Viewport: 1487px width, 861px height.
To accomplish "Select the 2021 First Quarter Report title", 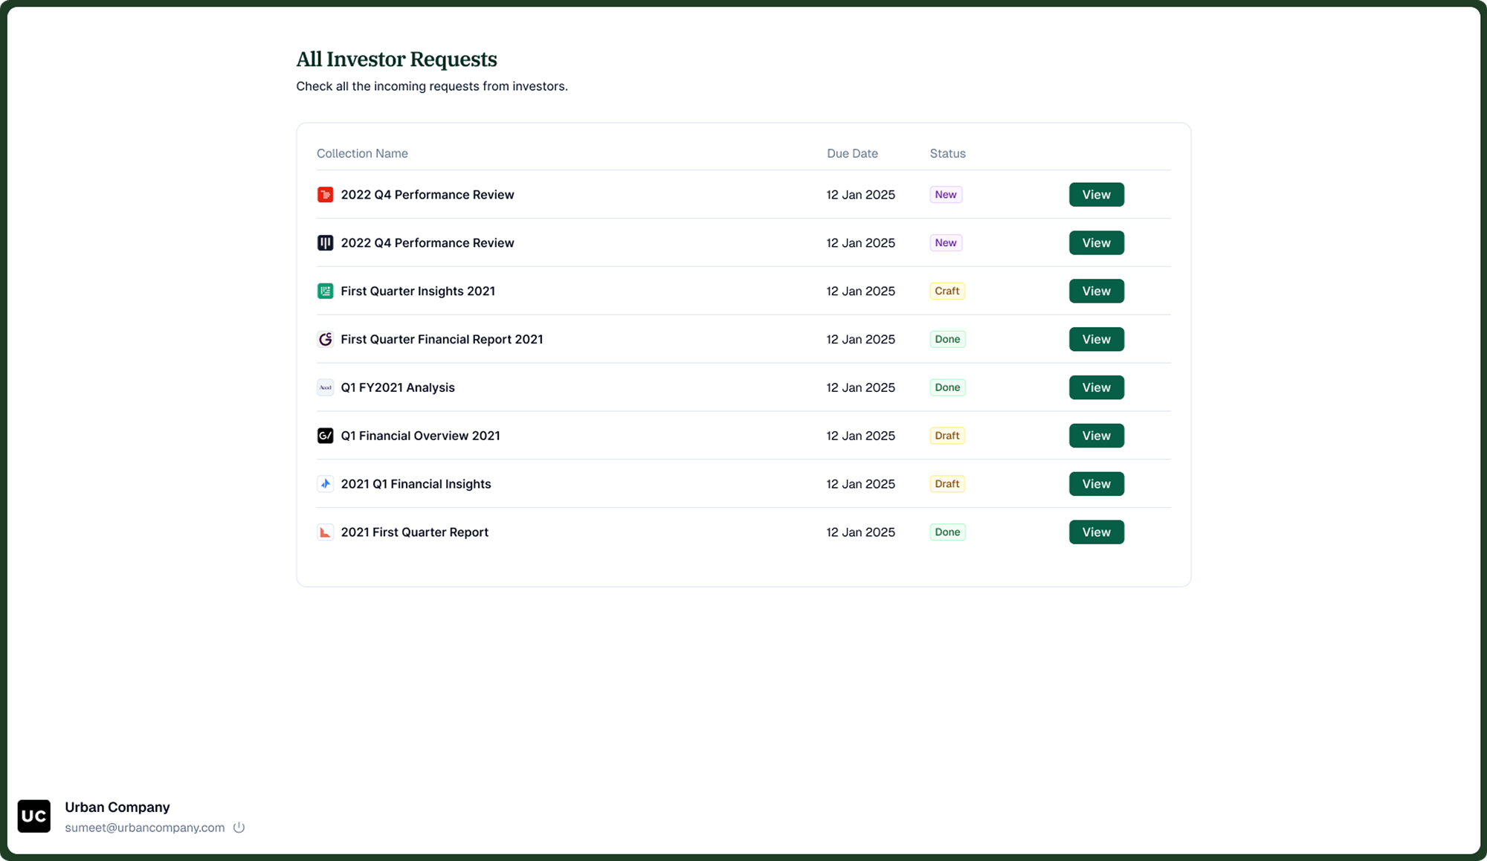I will click(x=414, y=532).
